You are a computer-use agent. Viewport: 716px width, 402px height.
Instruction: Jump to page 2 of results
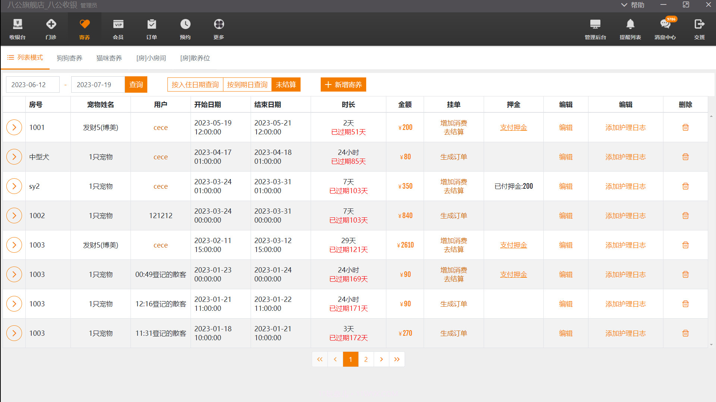[x=366, y=359]
